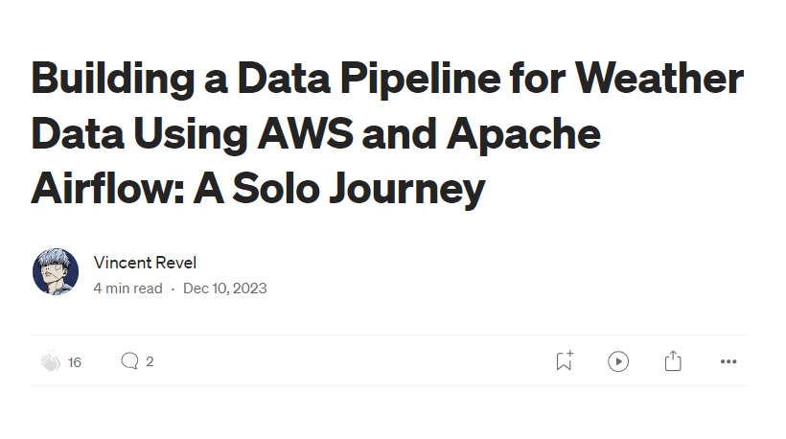Click the first line of the article title
Screen dimensions: 786x439
[387, 79]
